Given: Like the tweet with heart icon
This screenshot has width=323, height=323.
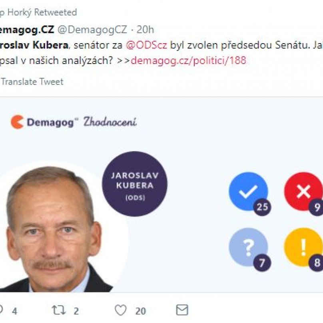Looking at the screenshot, I should click(120, 310).
